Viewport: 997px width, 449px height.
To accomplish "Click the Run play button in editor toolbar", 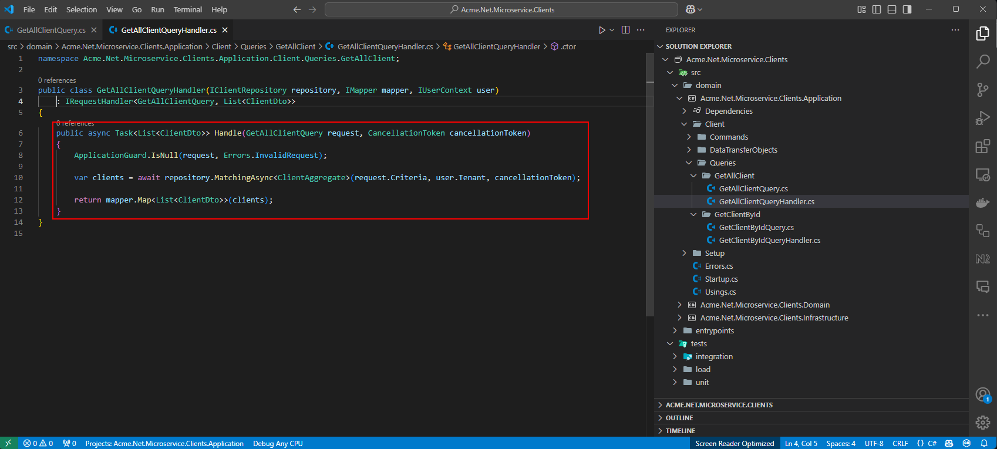I will click(602, 30).
